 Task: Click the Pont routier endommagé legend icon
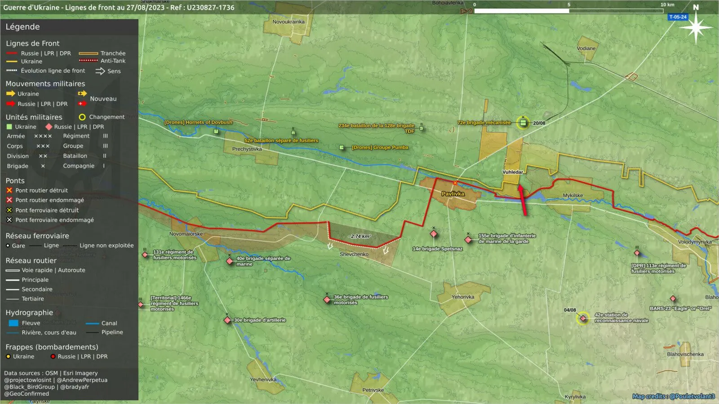coord(9,200)
